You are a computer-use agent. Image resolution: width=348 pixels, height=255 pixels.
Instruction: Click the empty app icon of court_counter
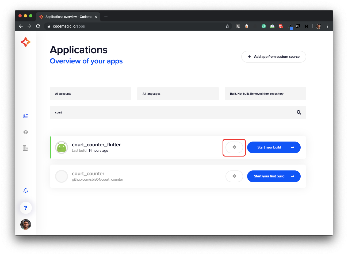(62, 176)
